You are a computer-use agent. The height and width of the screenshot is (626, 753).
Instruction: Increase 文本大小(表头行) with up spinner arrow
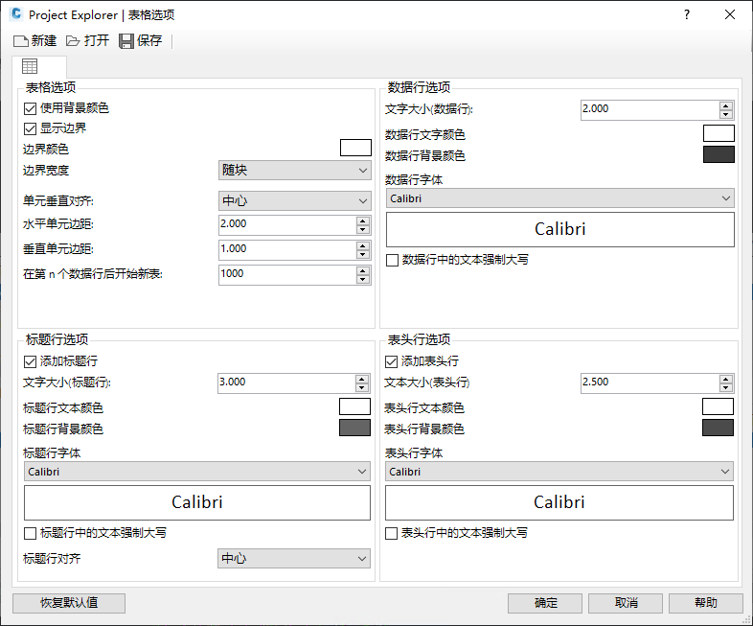pyautogui.click(x=726, y=377)
